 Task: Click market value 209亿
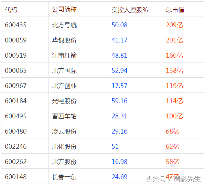click(174, 25)
